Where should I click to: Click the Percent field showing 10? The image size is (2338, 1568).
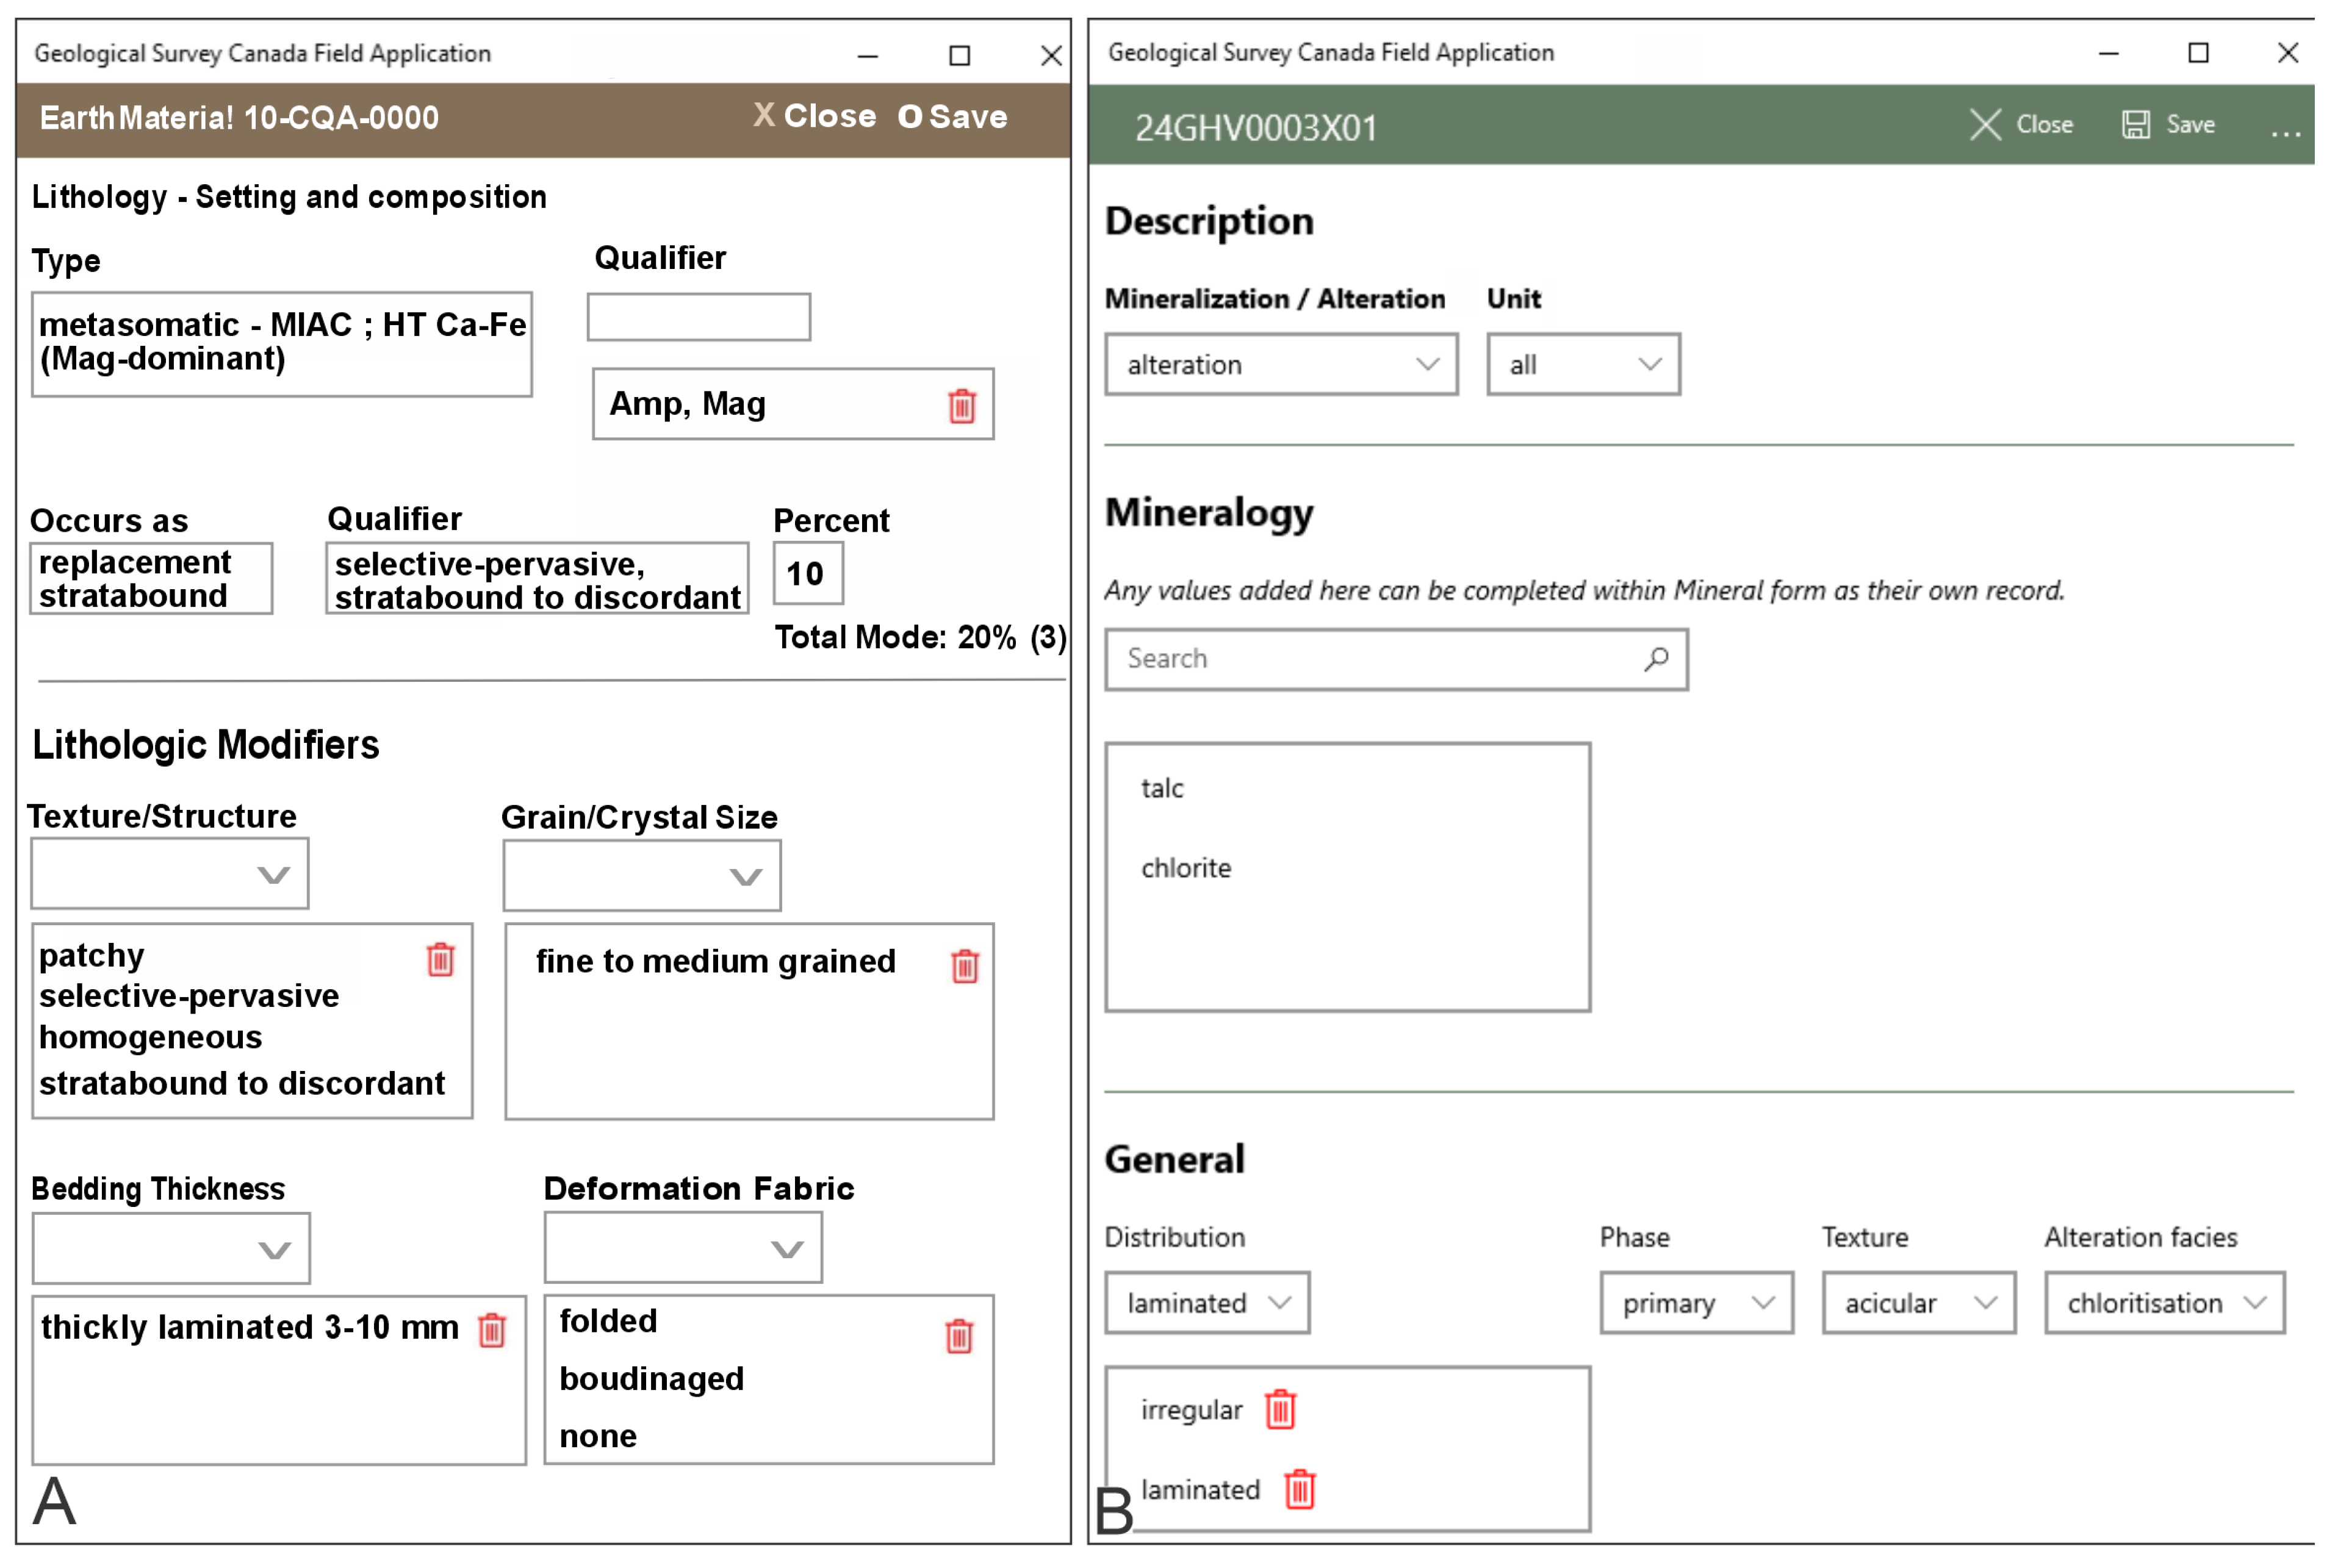[x=807, y=574]
